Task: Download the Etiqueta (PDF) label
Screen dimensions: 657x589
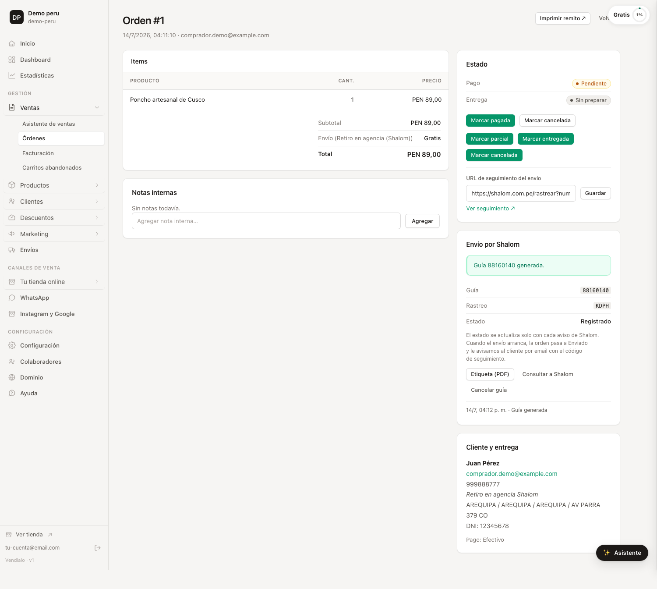Action: [x=490, y=374]
